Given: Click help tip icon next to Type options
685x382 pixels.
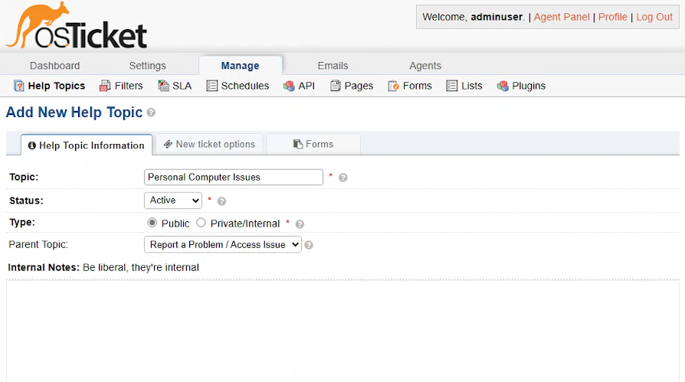Looking at the screenshot, I should [300, 224].
